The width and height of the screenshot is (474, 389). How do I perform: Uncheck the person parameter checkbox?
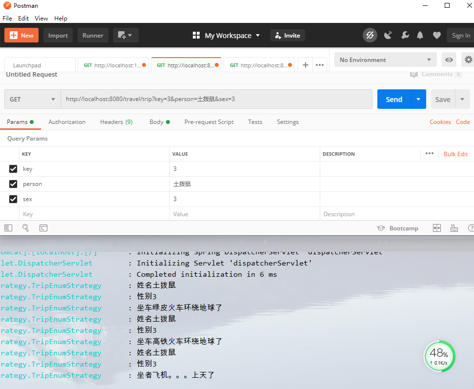pyautogui.click(x=13, y=184)
